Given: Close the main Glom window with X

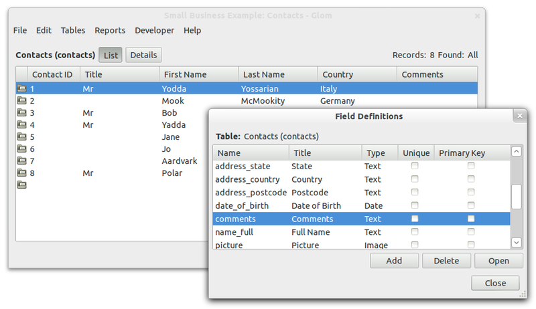Looking at the screenshot, I should coord(477,15).
